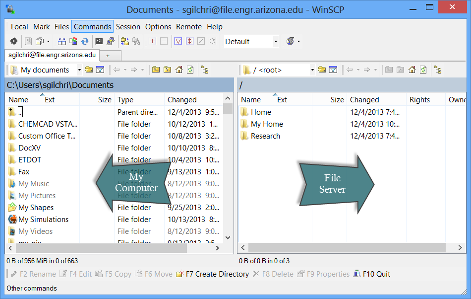Viewport: 471px width, 299px height.
Task: Open the Remote menu
Action: 188,27
